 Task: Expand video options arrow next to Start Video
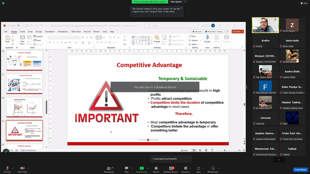pyautogui.click(x=28, y=168)
